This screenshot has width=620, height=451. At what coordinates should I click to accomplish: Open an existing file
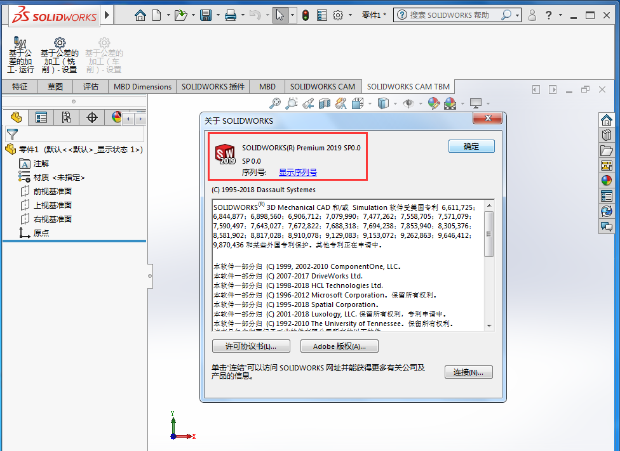coord(180,15)
